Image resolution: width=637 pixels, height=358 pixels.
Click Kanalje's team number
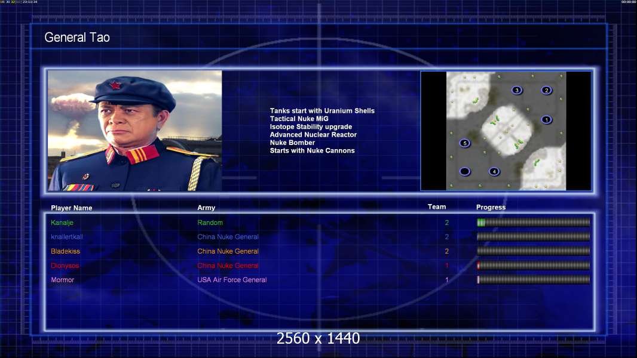447,223
